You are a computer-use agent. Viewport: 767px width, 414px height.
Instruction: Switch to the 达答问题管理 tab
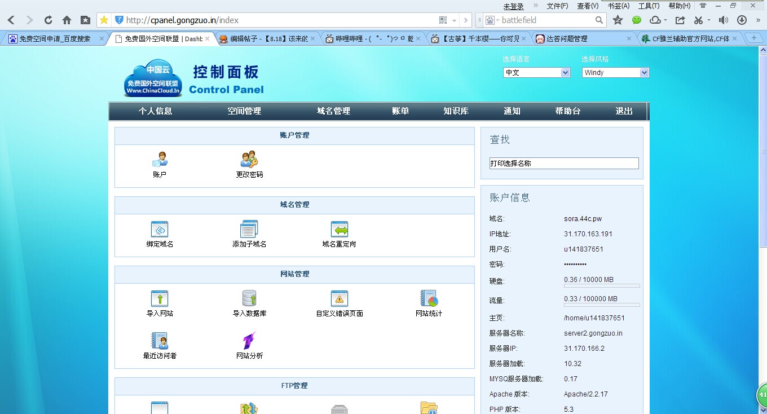(x=584, y=39)
